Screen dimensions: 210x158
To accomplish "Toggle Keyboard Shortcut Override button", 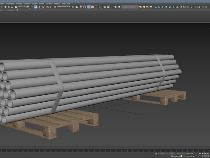I will (x=36, y=7).
